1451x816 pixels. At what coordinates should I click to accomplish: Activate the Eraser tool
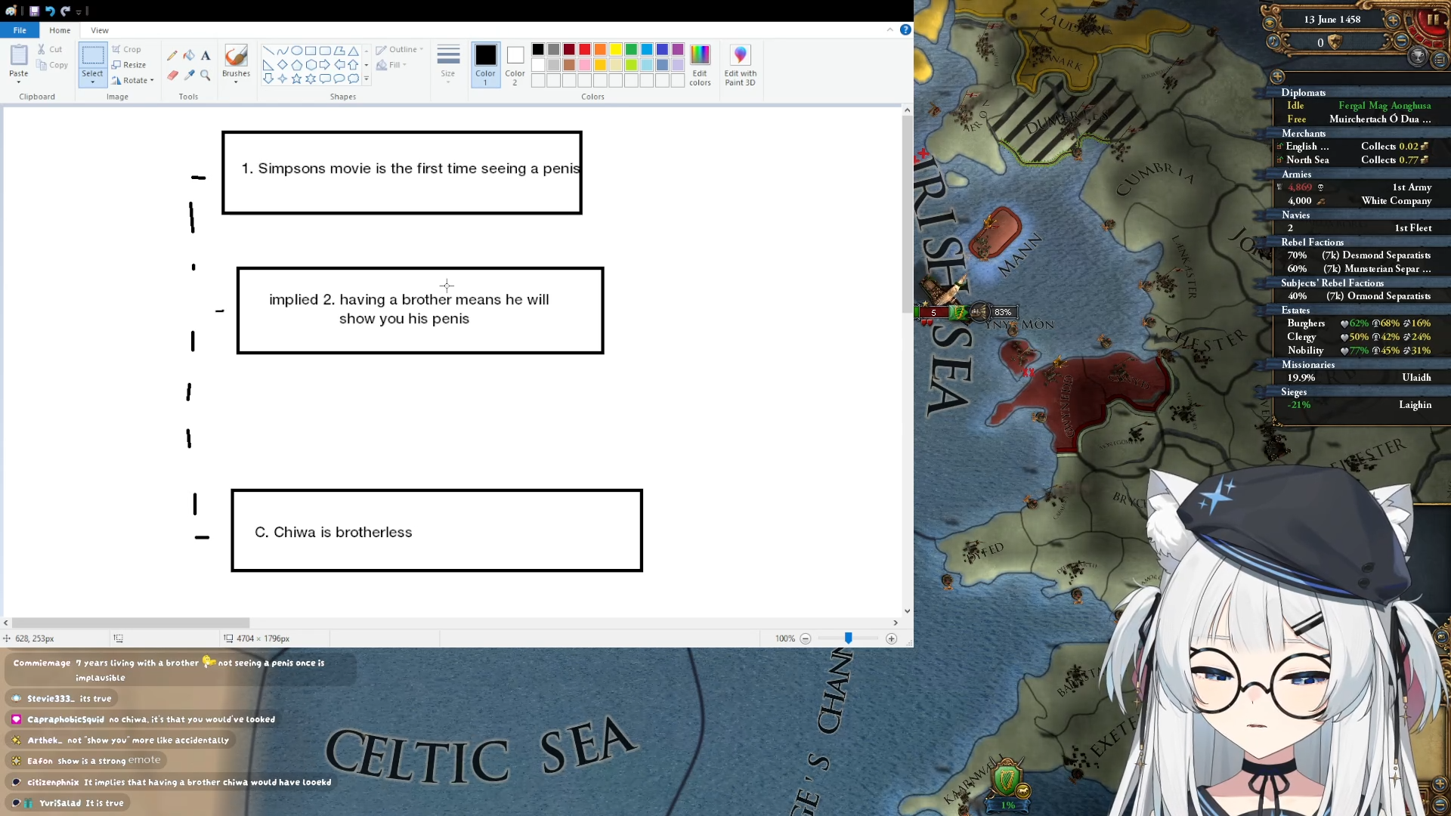click(172, 75)
